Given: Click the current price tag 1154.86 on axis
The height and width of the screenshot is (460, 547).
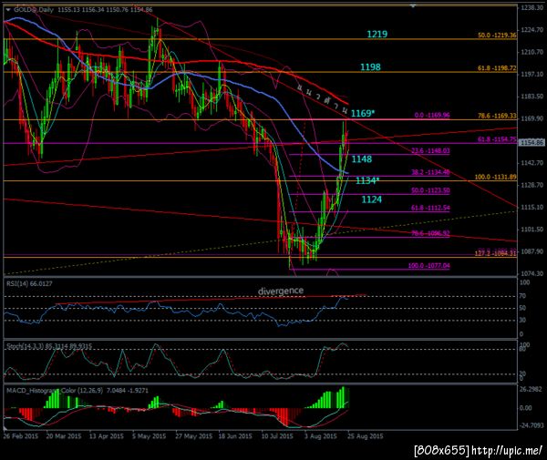Looking at the screenshot, I should [x=532, y=142].
